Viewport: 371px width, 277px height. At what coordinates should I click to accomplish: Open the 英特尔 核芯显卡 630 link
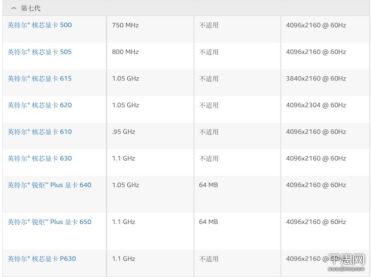[x=40, y=158]
